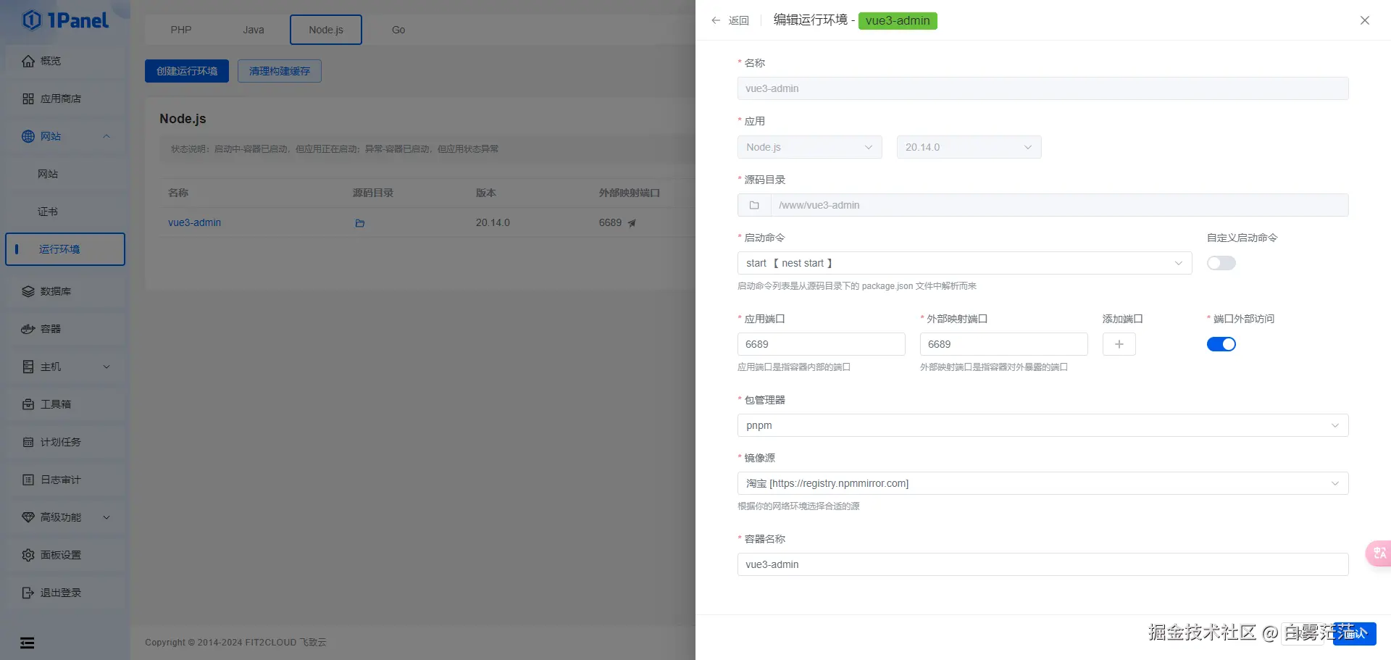
Task: Collapse the 网站 sidebar submenu chevron
Action: coord(106,136)
